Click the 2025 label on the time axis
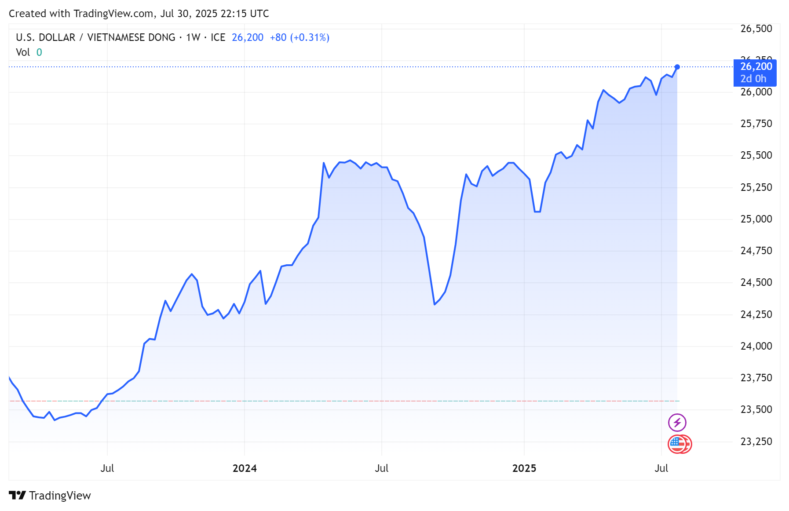Viewport: 789px width, 511px height. click(x=524, y=468)
